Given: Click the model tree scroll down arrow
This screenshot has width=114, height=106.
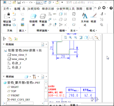Looking at the screenshot, I should point(46,100).
